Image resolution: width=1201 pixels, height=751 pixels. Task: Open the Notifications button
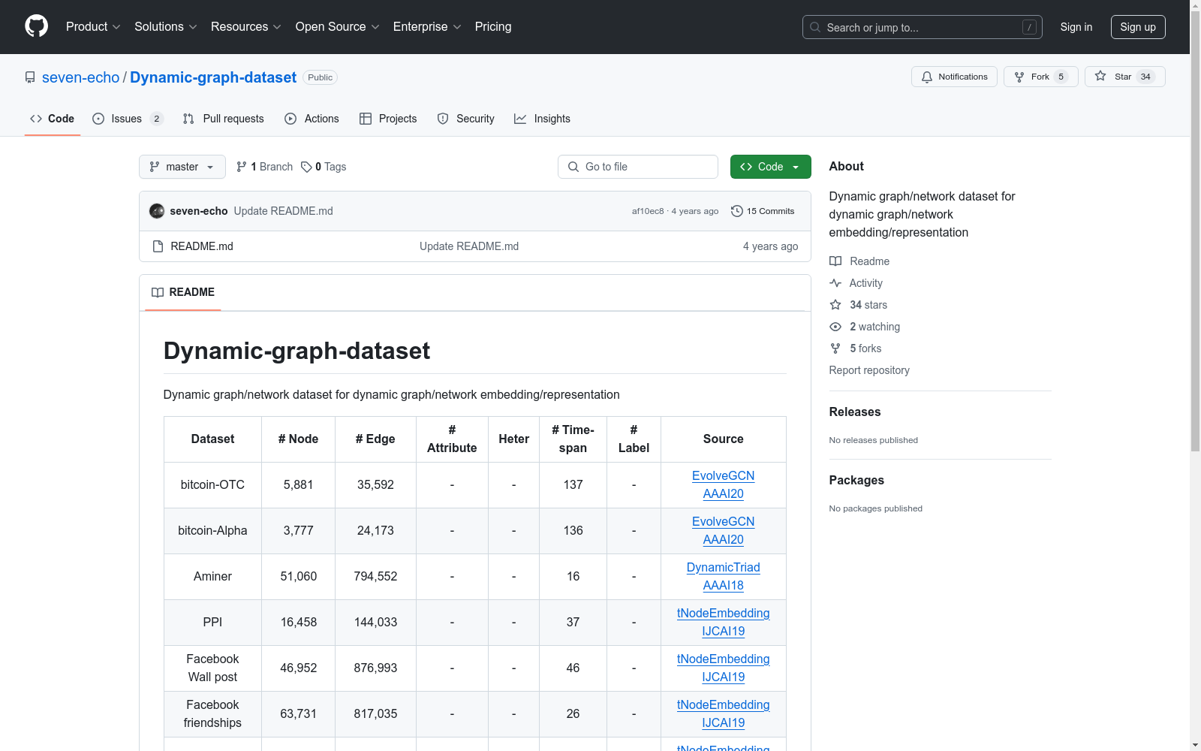(x=954, y=77)
